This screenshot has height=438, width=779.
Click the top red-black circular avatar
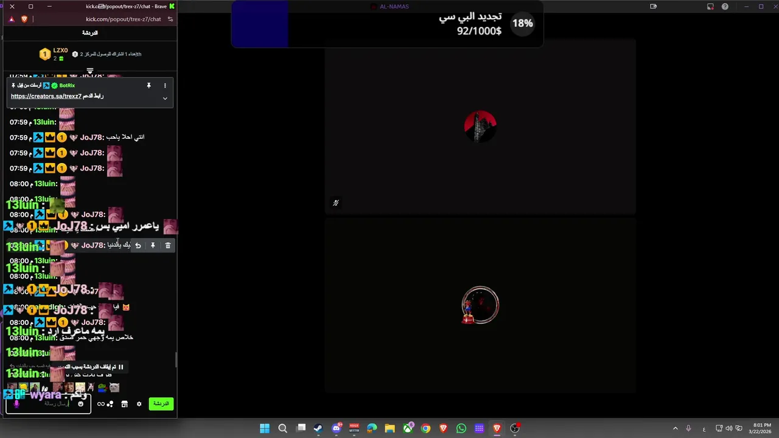point(480,127)
